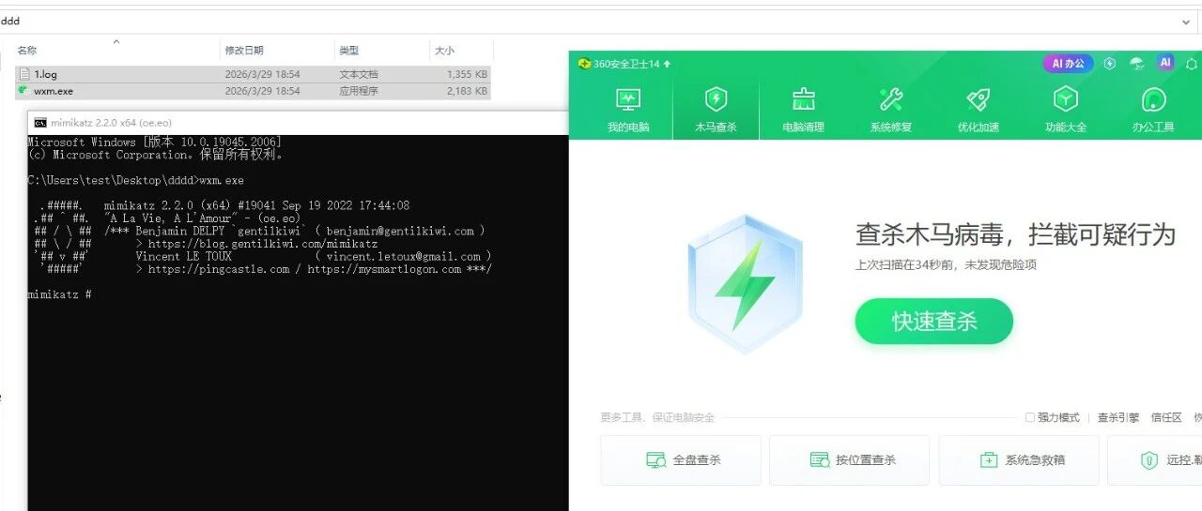The height and width of the screenshot is (511, 1202).
Task: Click the sort arrow above 名称 column
Action: click(116, 42)
